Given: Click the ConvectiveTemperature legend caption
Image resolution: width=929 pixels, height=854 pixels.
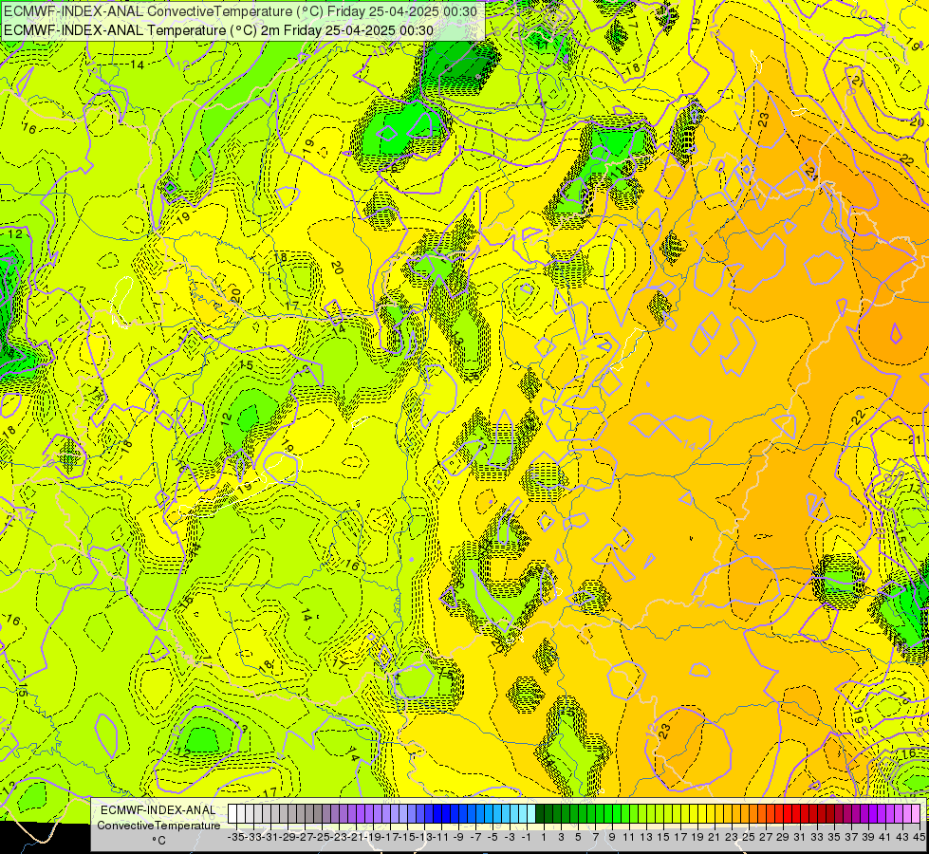Looking at the screenshot, I should (158, 825).
